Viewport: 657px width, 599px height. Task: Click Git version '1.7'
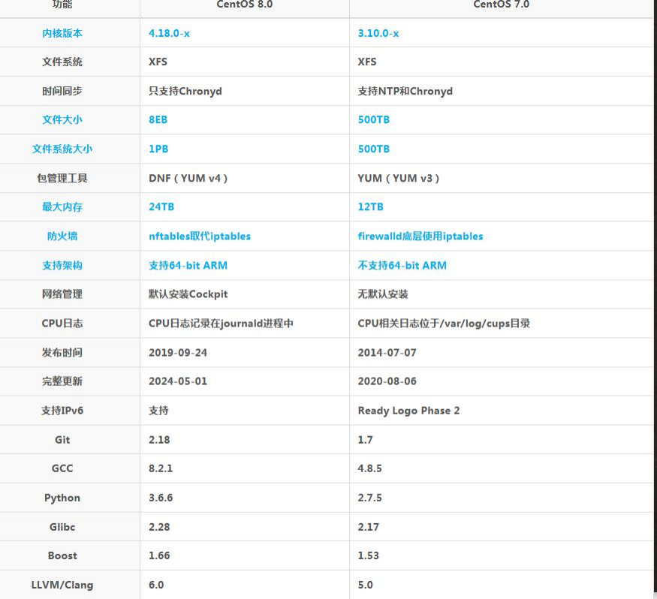[365, 439]
